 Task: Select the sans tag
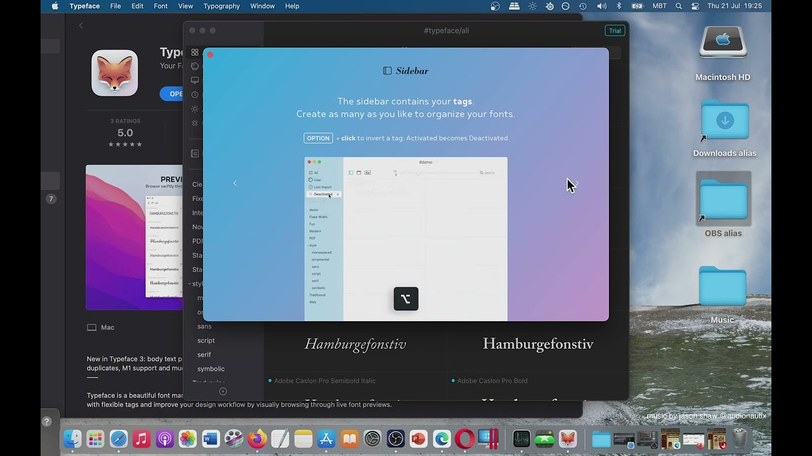click(204, 326)
